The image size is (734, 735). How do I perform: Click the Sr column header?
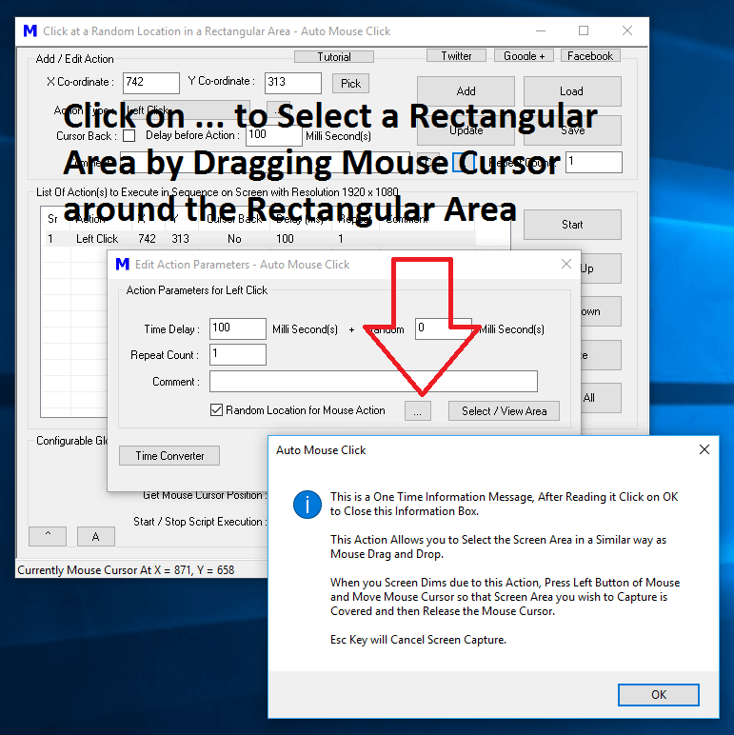point(52,219)
